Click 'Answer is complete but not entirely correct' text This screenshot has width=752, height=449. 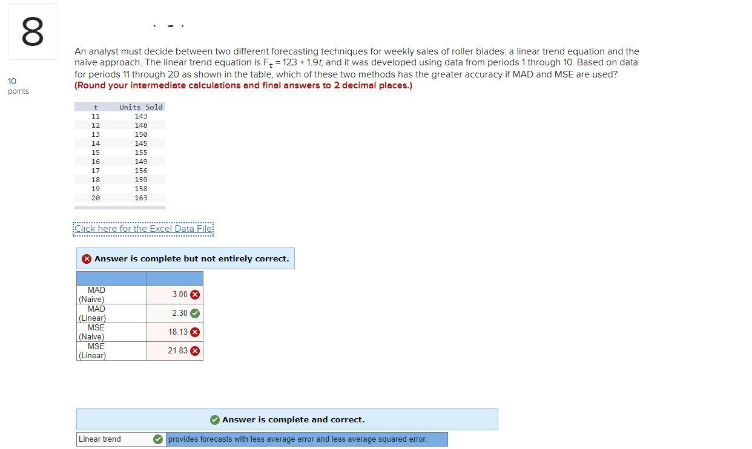point(192,259)
